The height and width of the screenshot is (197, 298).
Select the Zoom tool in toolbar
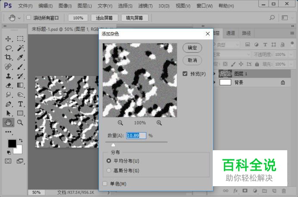point(20,123)
